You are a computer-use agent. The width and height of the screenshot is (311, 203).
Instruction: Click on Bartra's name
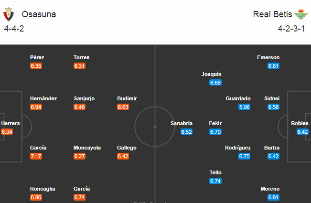click(272, 148)
